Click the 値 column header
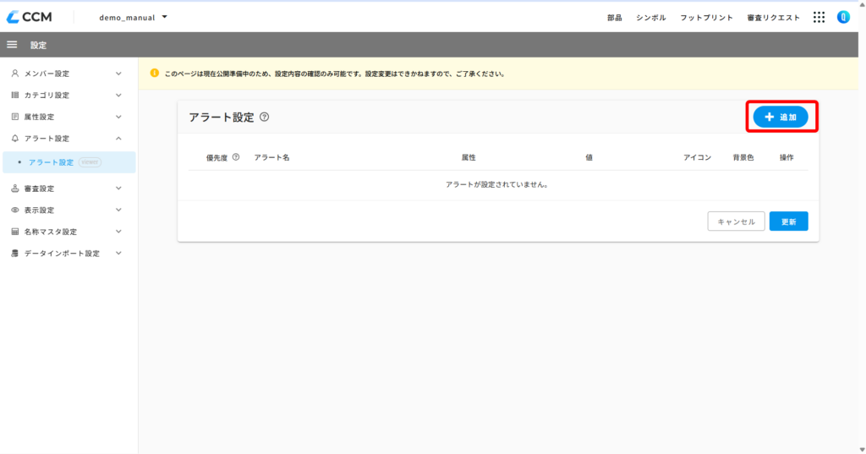The image size is (866, 454). point(589,157)
